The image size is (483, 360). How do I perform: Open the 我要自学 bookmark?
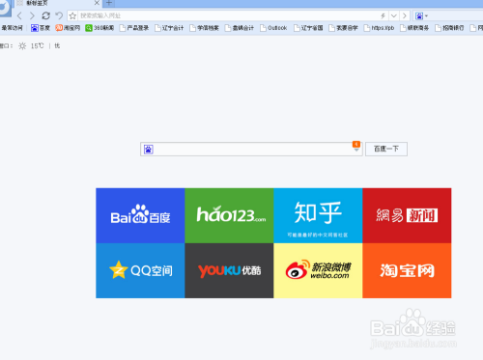point(344,28)
